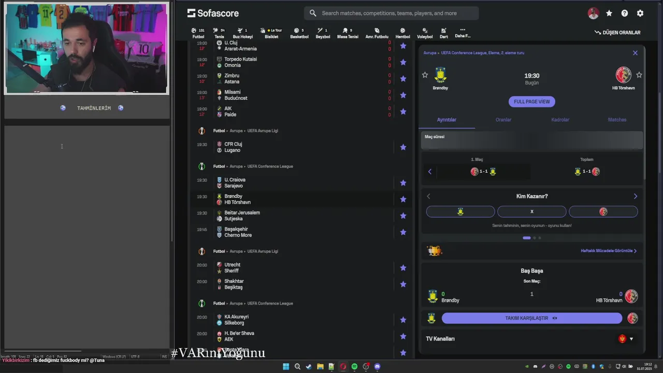Viewport: 663px width, 373px height.
Task: Open the Dart category
Action: tap(444, 33)
